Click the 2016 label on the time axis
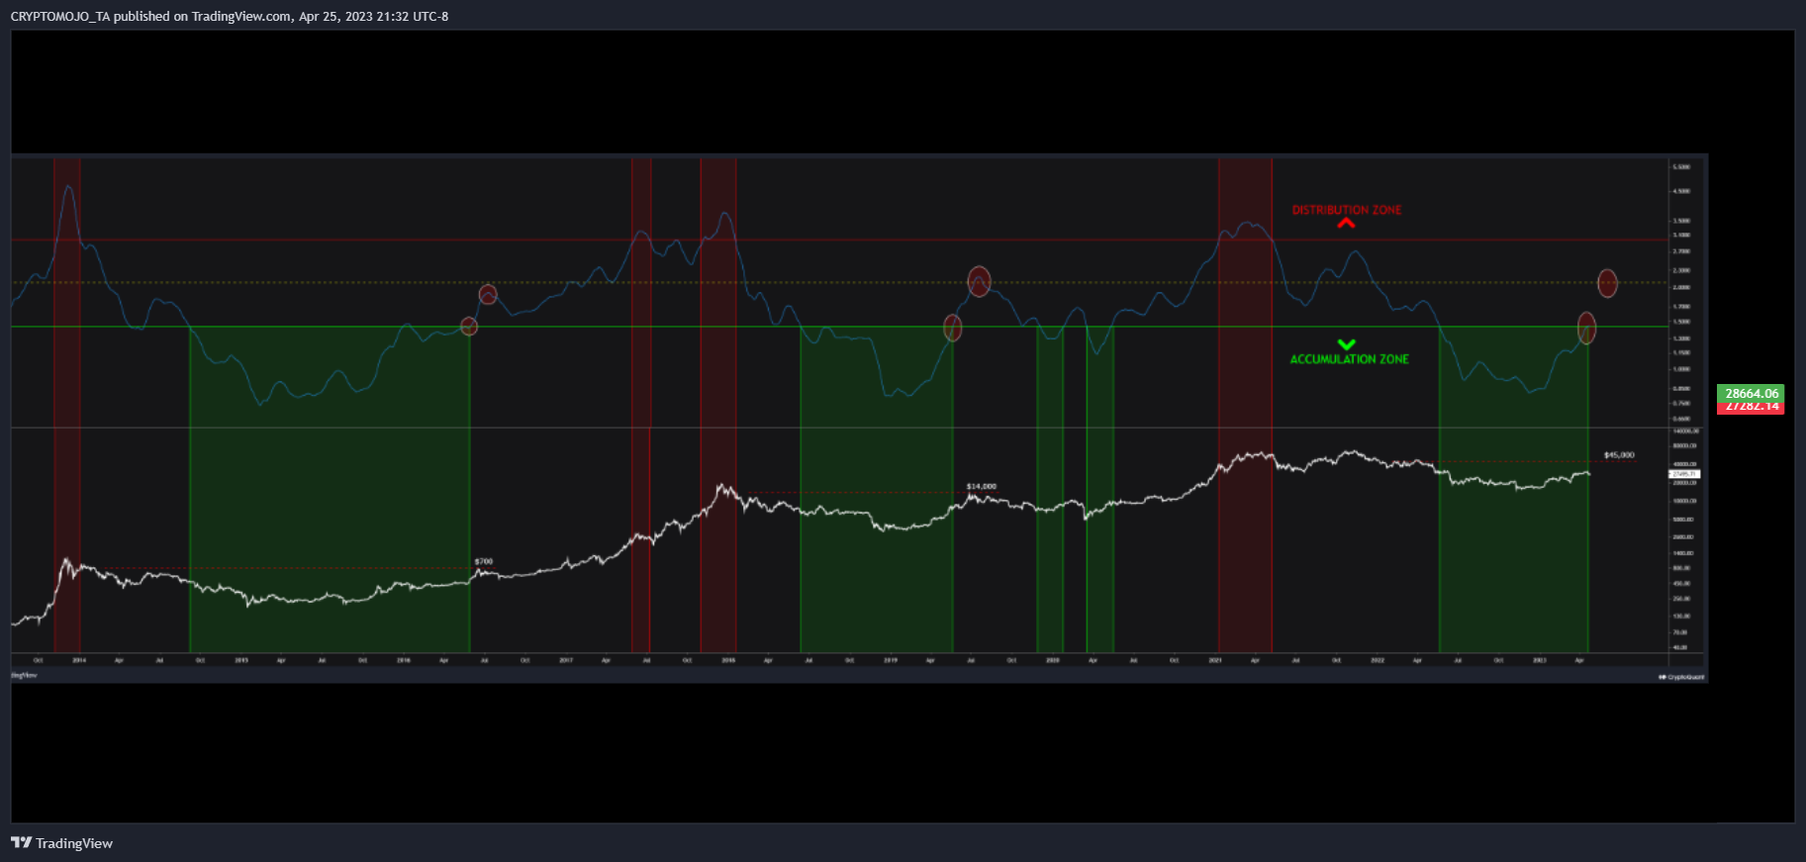Image resolution: width=1806 pixels, height=862 pixels. tap(404, 660)
